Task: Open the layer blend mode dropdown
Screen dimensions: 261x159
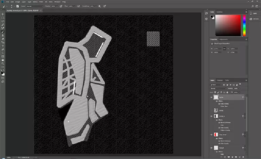Action: (x=218, y=88)
